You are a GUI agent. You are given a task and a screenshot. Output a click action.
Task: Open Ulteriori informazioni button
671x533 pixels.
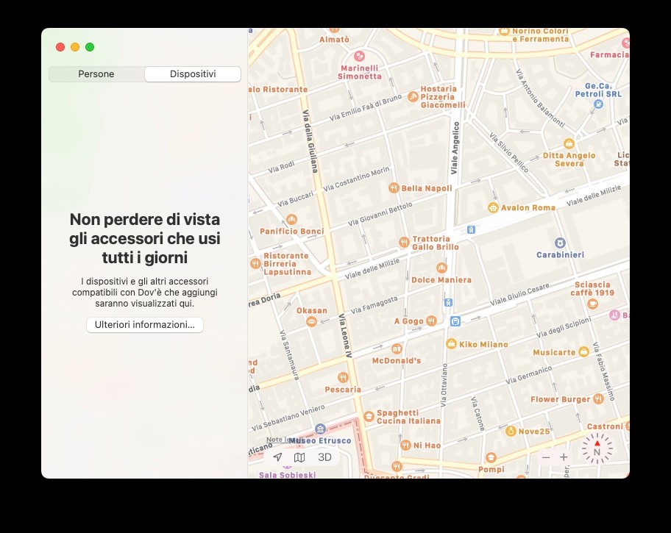click(x=145, y=325)
